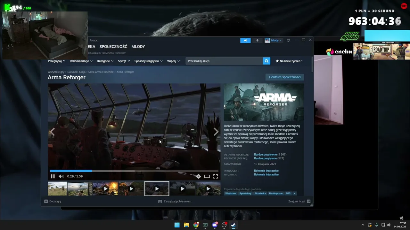Open OBS Studio from the taskbar
This screenshot has height=230, width=410.
(224, 225)
